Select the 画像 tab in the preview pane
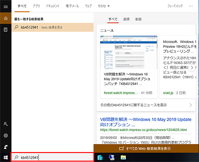 pos(127,19)
